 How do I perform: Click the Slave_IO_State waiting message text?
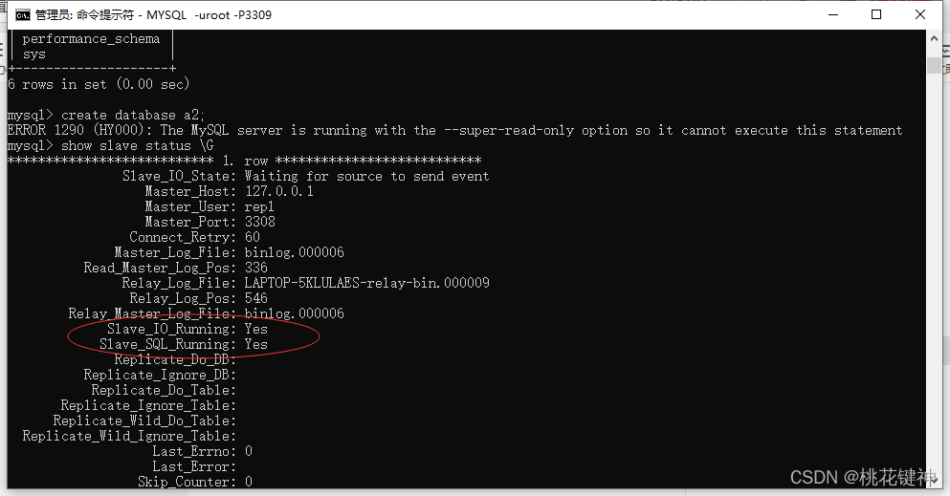366,176
